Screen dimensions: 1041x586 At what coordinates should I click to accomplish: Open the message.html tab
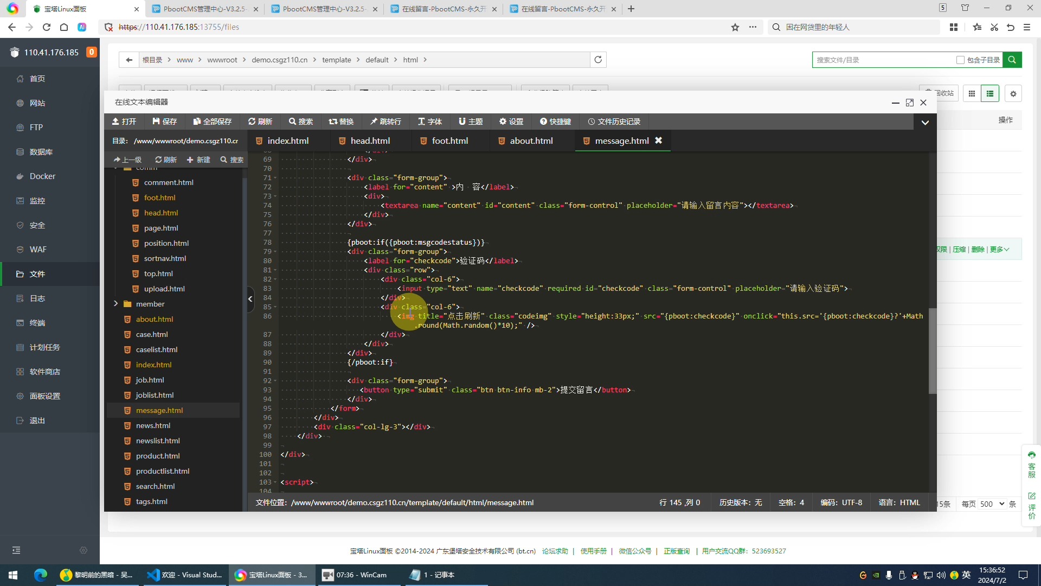point(621,140)
